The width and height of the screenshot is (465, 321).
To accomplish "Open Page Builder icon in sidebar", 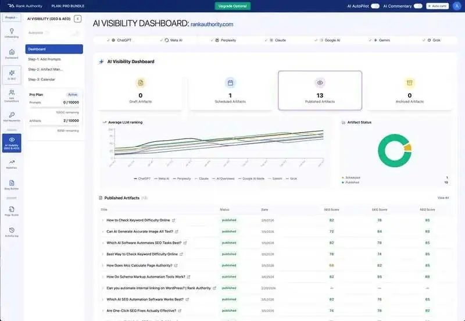I will (12, 209).
